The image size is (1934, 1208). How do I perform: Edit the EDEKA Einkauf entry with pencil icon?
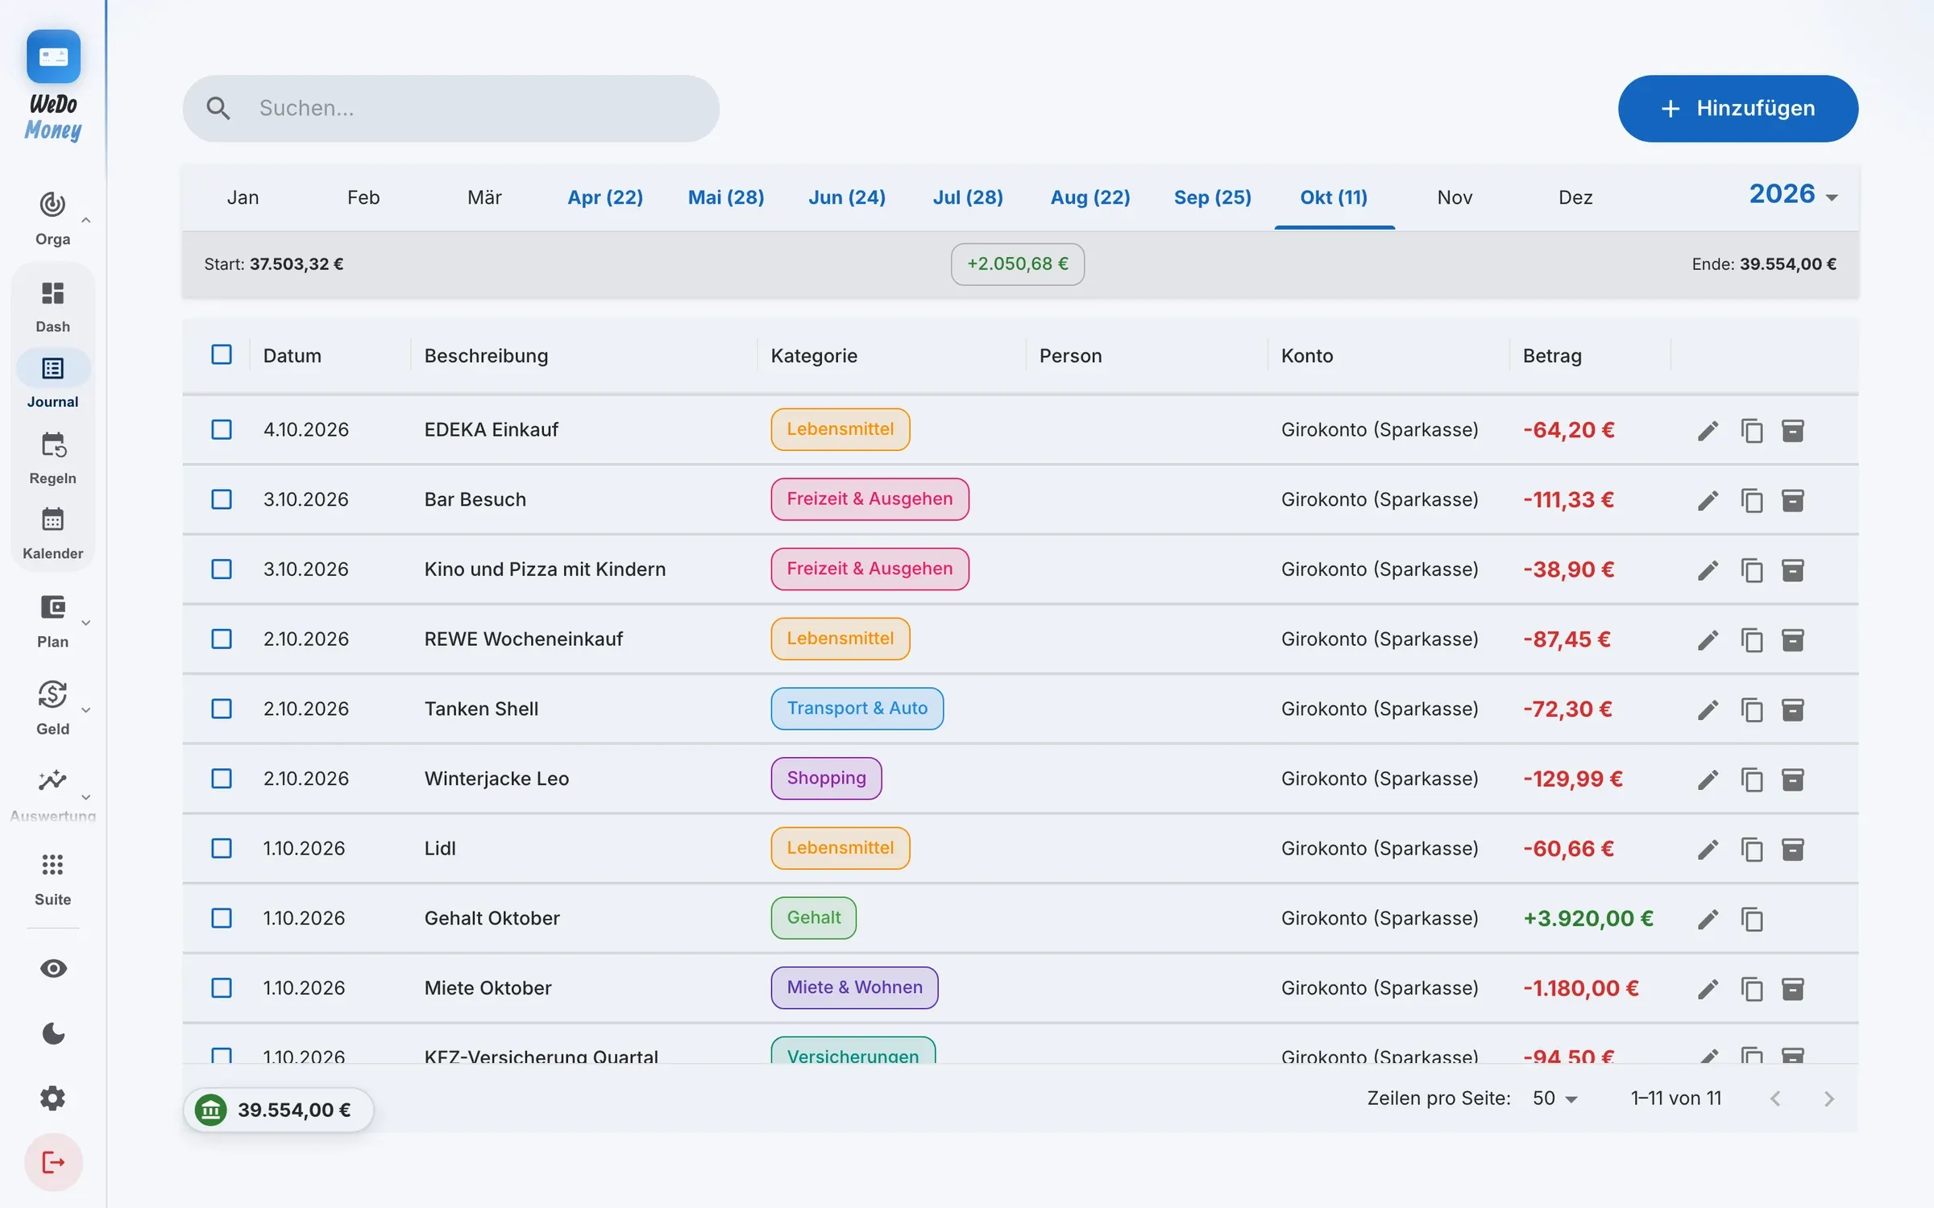point(1708,431)
